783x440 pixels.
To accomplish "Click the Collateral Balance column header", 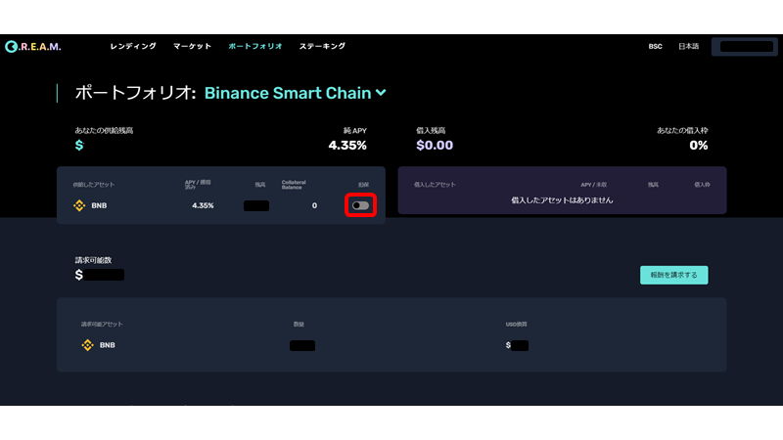I will coord(294,185).
